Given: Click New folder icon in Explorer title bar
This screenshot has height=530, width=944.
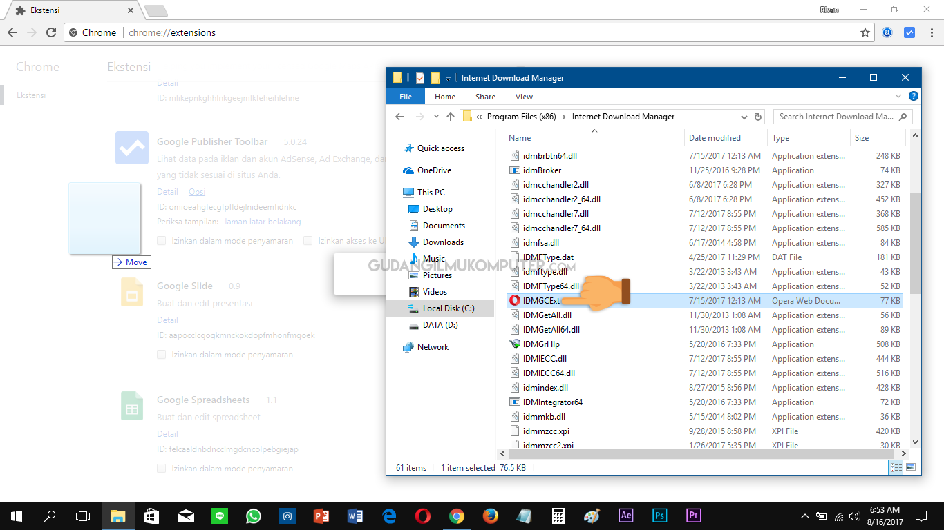Looking at the screenshot, I should [435, 78].
